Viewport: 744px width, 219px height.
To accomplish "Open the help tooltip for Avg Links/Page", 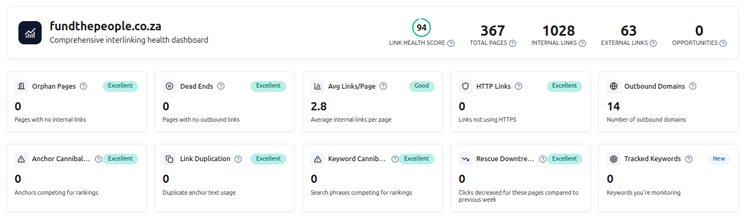I will click(x=383, y=86).
